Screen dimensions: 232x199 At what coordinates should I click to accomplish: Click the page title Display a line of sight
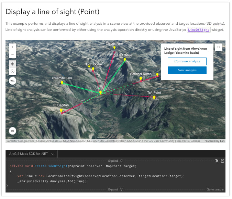(53, 12)
